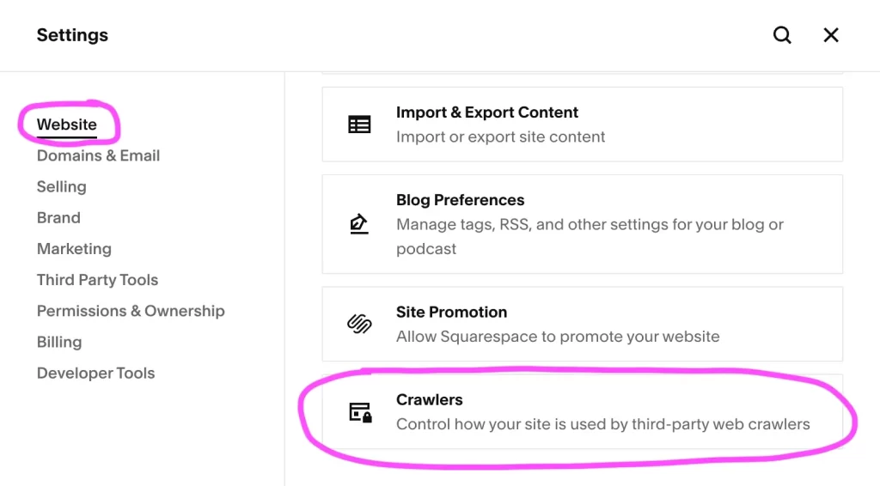Open Third Party Tools section
This screenshot has height=486, width=880.
coord(97,280)
